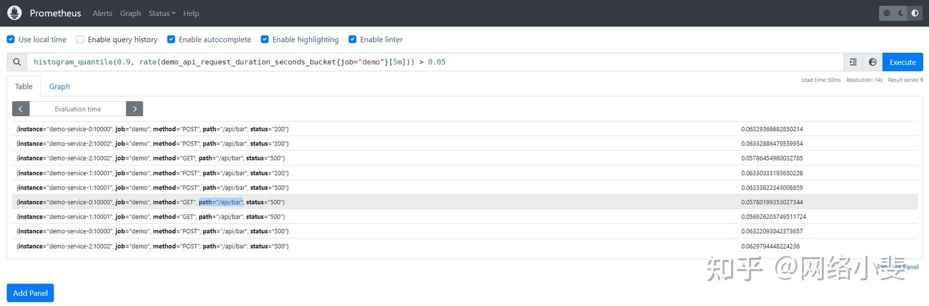Click the format expression icon
The width and height of the screenshot is (929, 306).
tap(854, 62)
